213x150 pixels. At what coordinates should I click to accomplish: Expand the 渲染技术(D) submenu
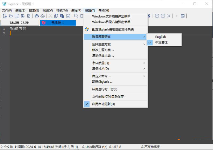pos(116,69)
